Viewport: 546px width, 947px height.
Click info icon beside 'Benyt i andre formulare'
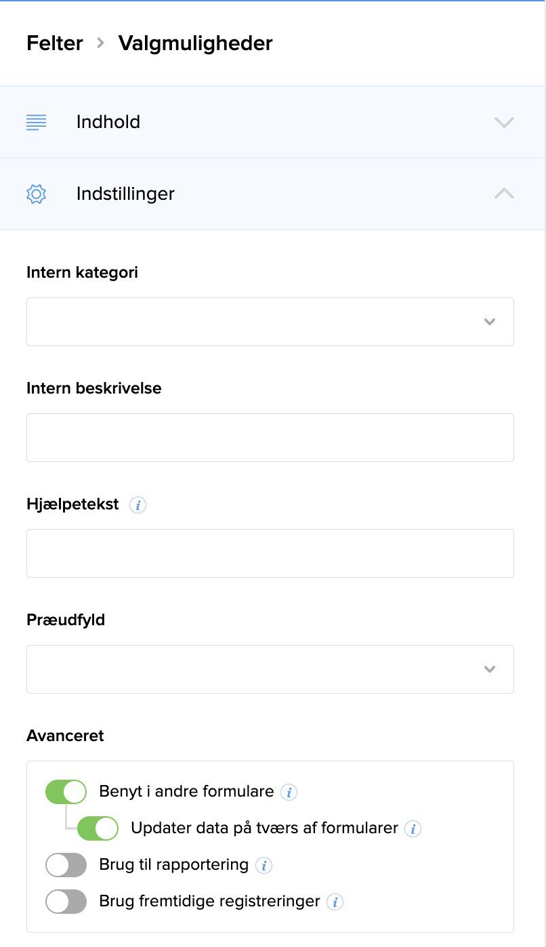tap(289, 792)
